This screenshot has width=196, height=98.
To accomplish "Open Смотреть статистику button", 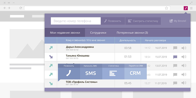I will (x=143, y=21).
